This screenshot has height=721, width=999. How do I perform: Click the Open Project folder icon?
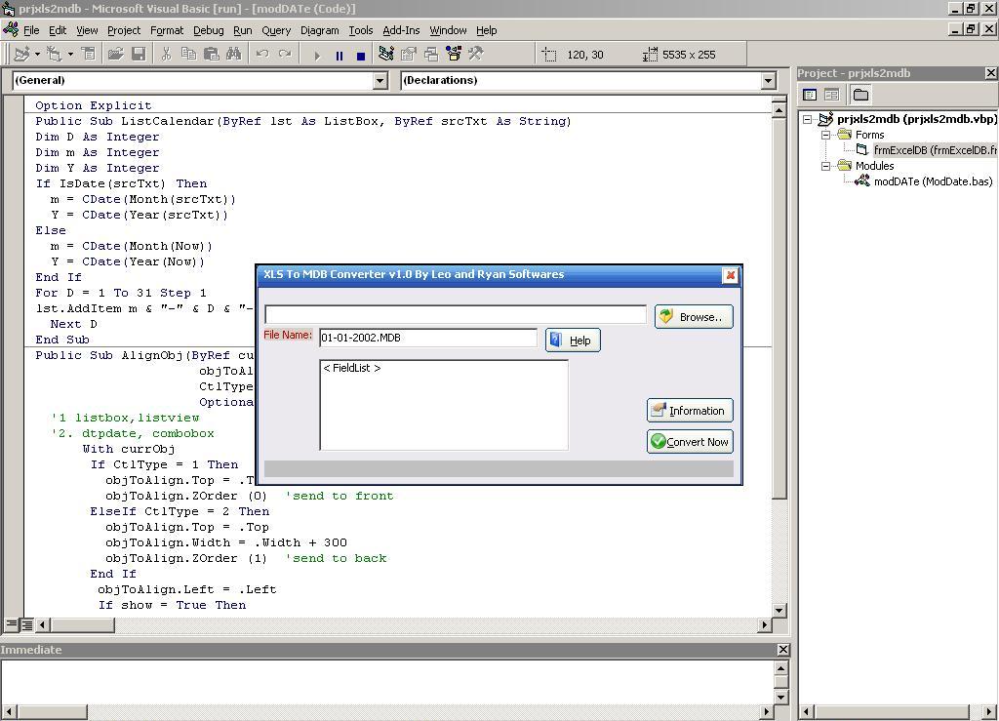tap(115, 54)
